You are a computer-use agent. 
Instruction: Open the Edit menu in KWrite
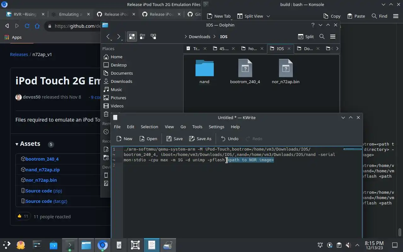(130, 127)
